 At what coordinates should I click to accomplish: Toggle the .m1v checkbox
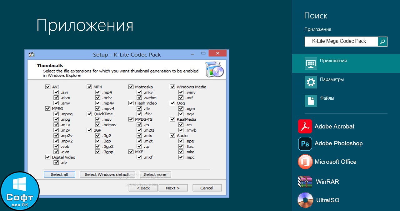coord(56,125)
